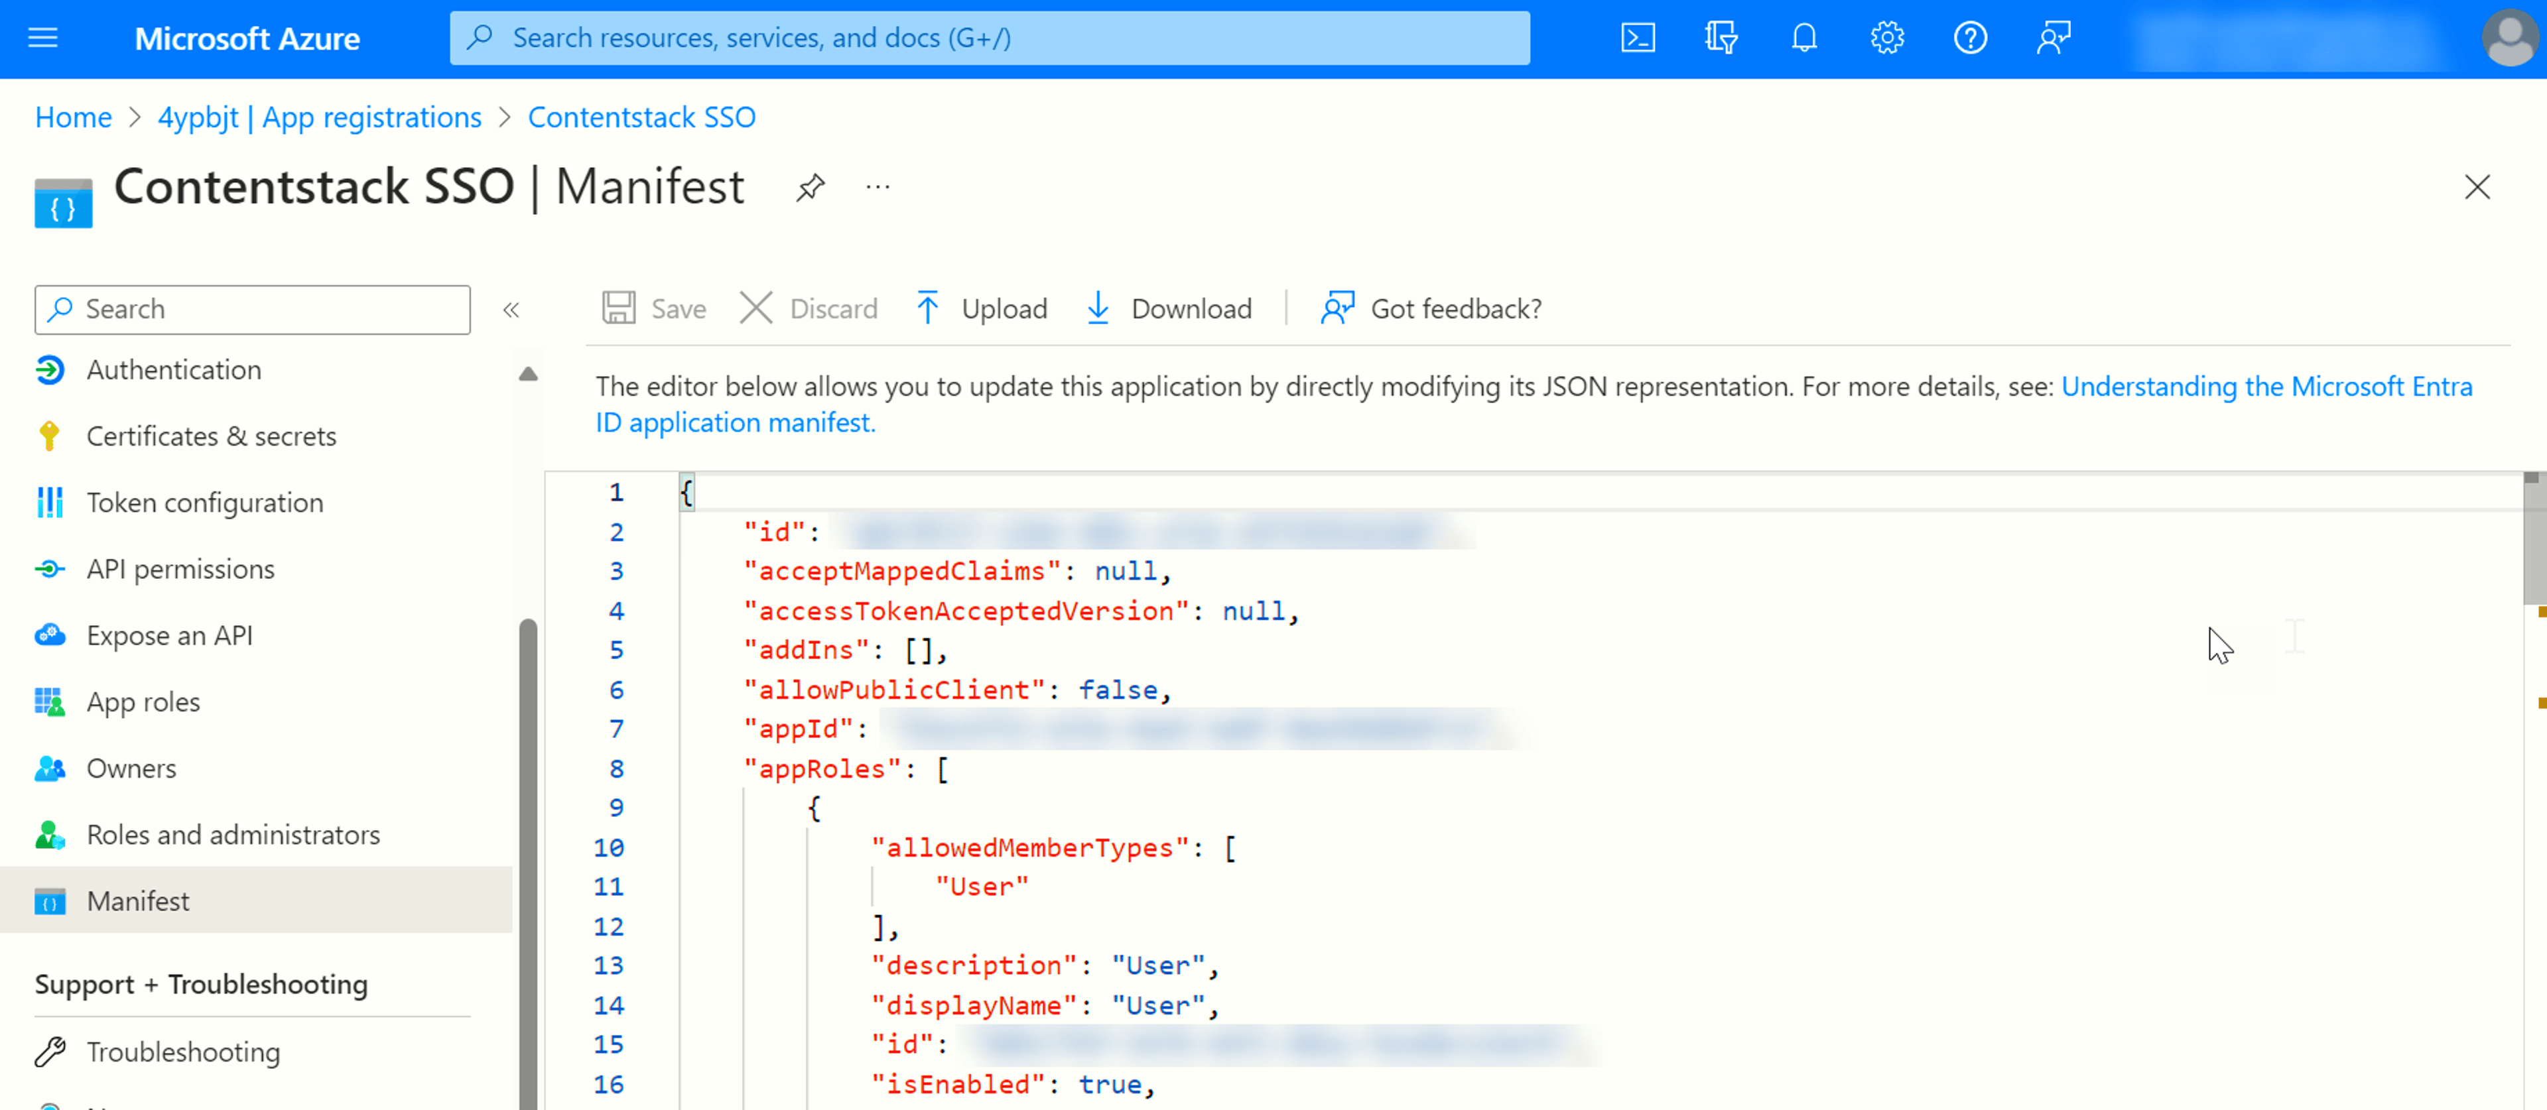Open the Understanding the Microsoft Entra ID manifest link
Viewport: 2547px width, 1110px height.
point(1534,403)
